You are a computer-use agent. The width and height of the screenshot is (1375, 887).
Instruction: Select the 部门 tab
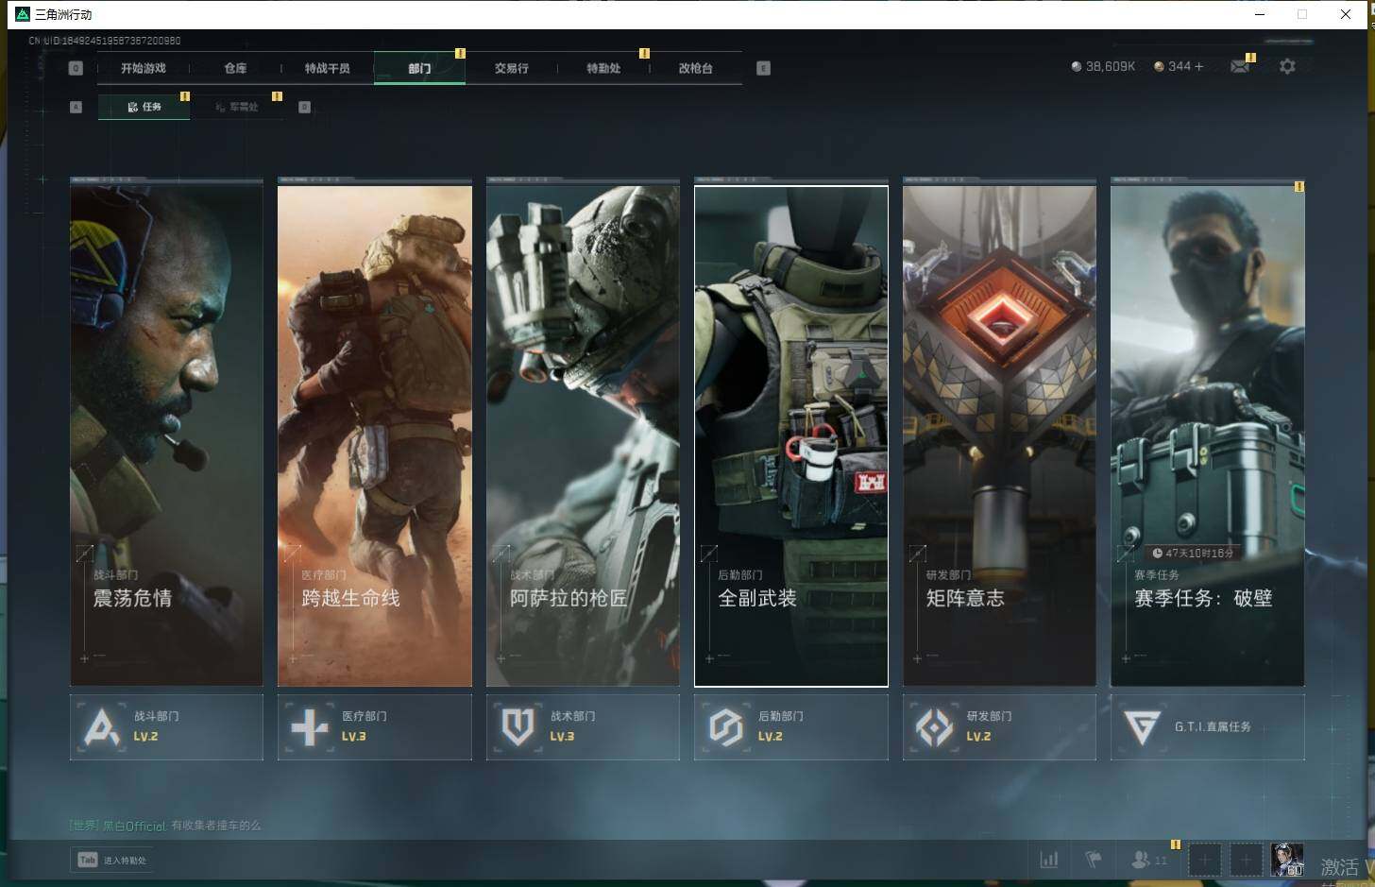tap(419, 68)
